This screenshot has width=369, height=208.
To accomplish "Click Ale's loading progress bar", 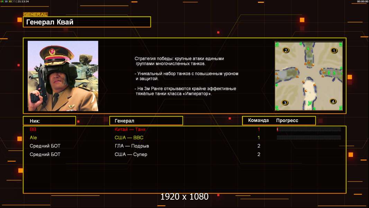I will (309, 138).
